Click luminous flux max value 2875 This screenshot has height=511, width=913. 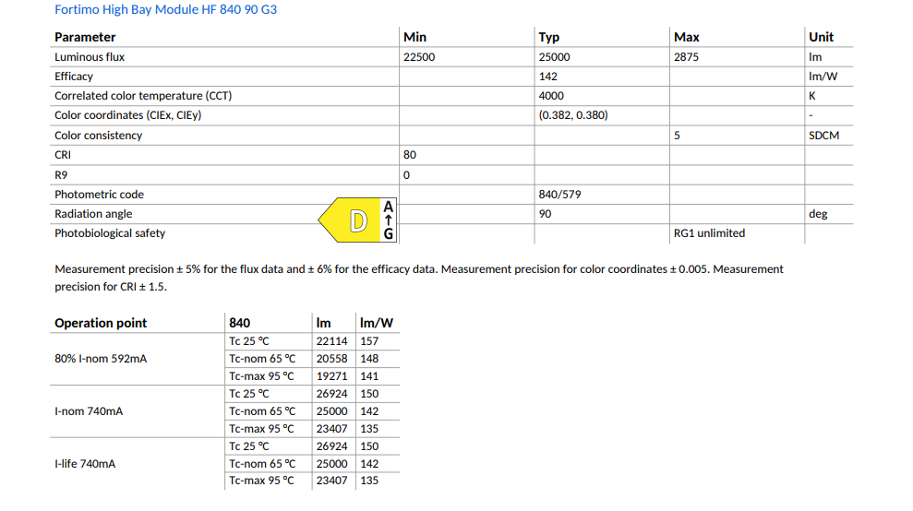(686, 57)
